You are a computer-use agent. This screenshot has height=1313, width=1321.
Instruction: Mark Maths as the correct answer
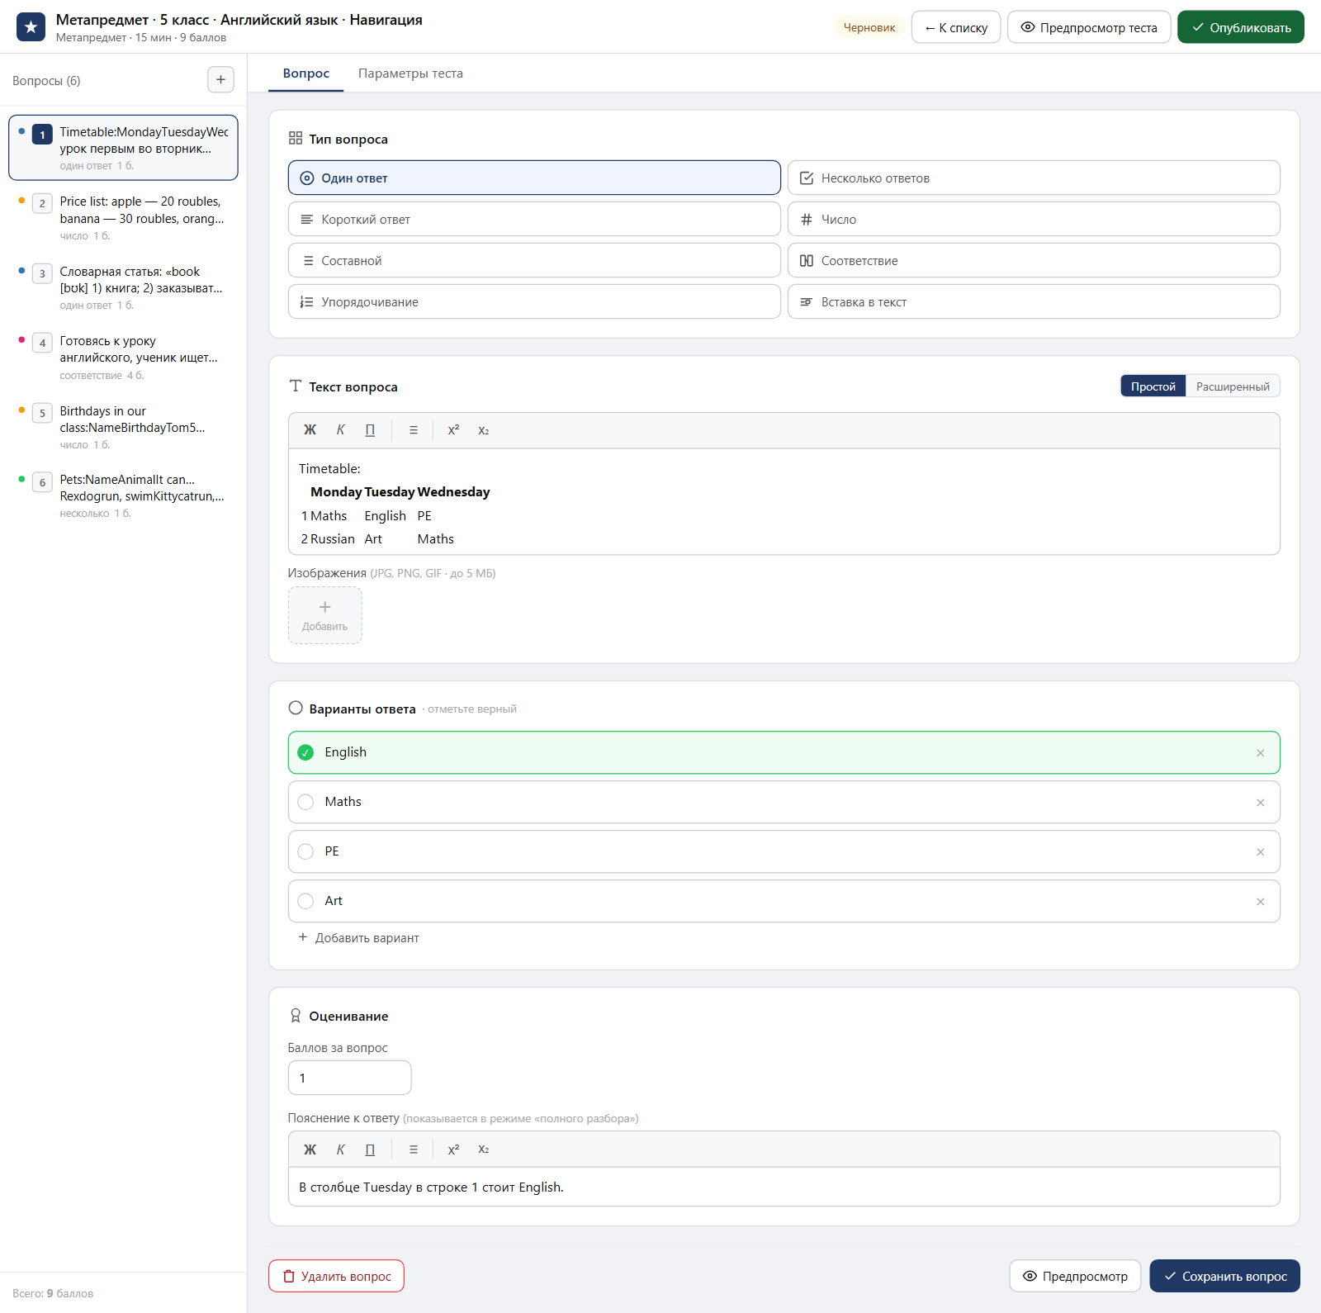[305, 802]
